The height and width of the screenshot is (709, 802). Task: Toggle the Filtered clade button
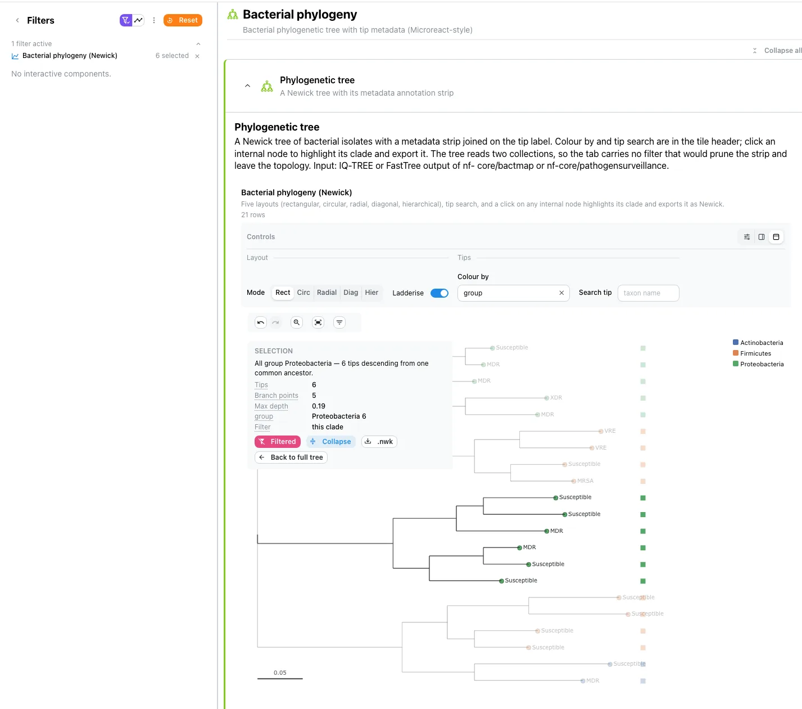278,442
